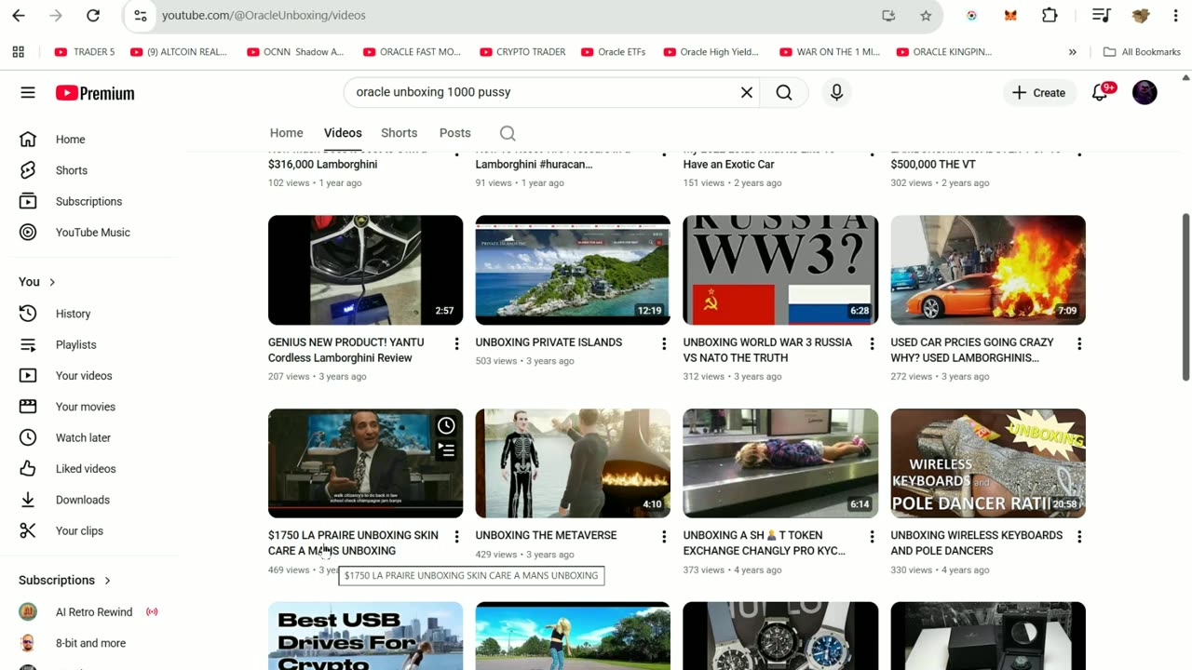
Task: Open options for USED CAR PRCIES video
Action: [1079, 344]
